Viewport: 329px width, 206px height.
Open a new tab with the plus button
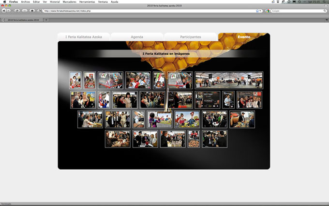pyautogui.click(x=46, y=20)
